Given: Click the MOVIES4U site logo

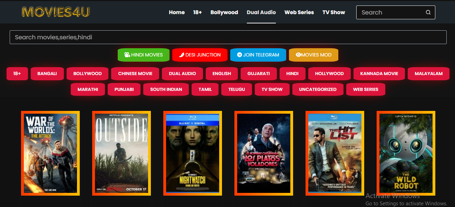Looking at the screenshot, I should click(56, 12).
